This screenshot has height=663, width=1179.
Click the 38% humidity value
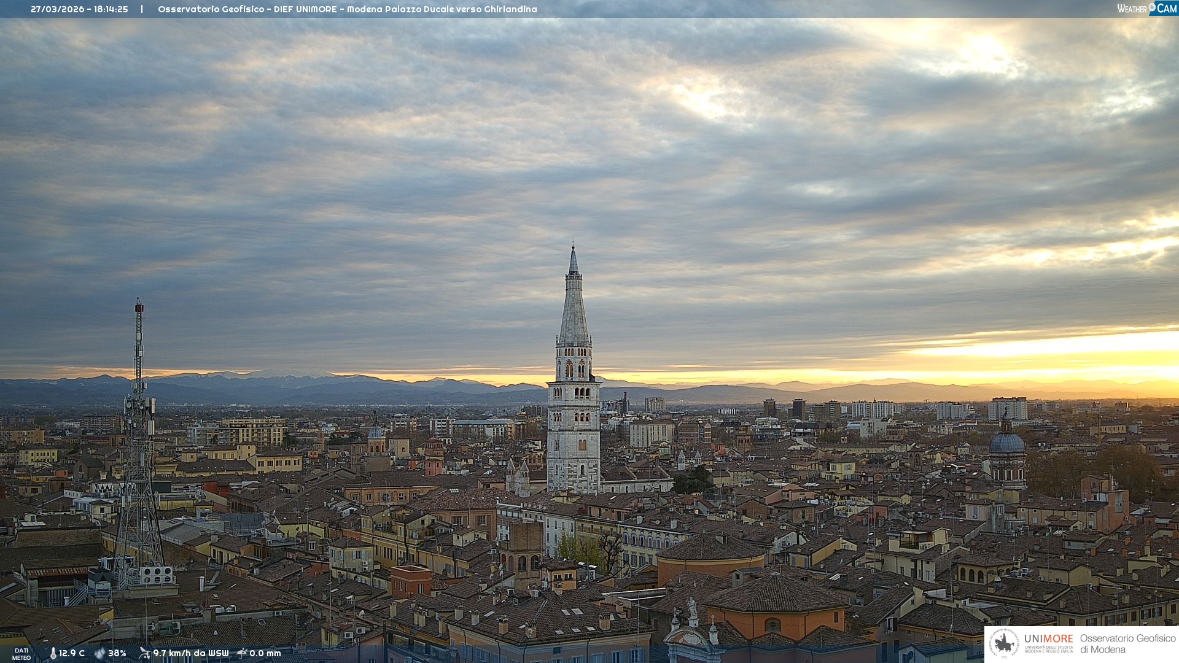[x=117, y=653]
